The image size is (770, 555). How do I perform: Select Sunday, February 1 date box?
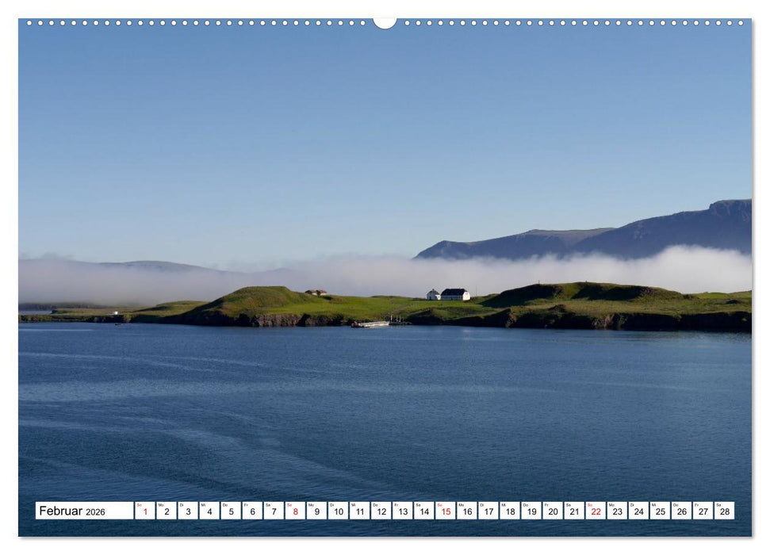pyautogui.click(x=145, y=511)
